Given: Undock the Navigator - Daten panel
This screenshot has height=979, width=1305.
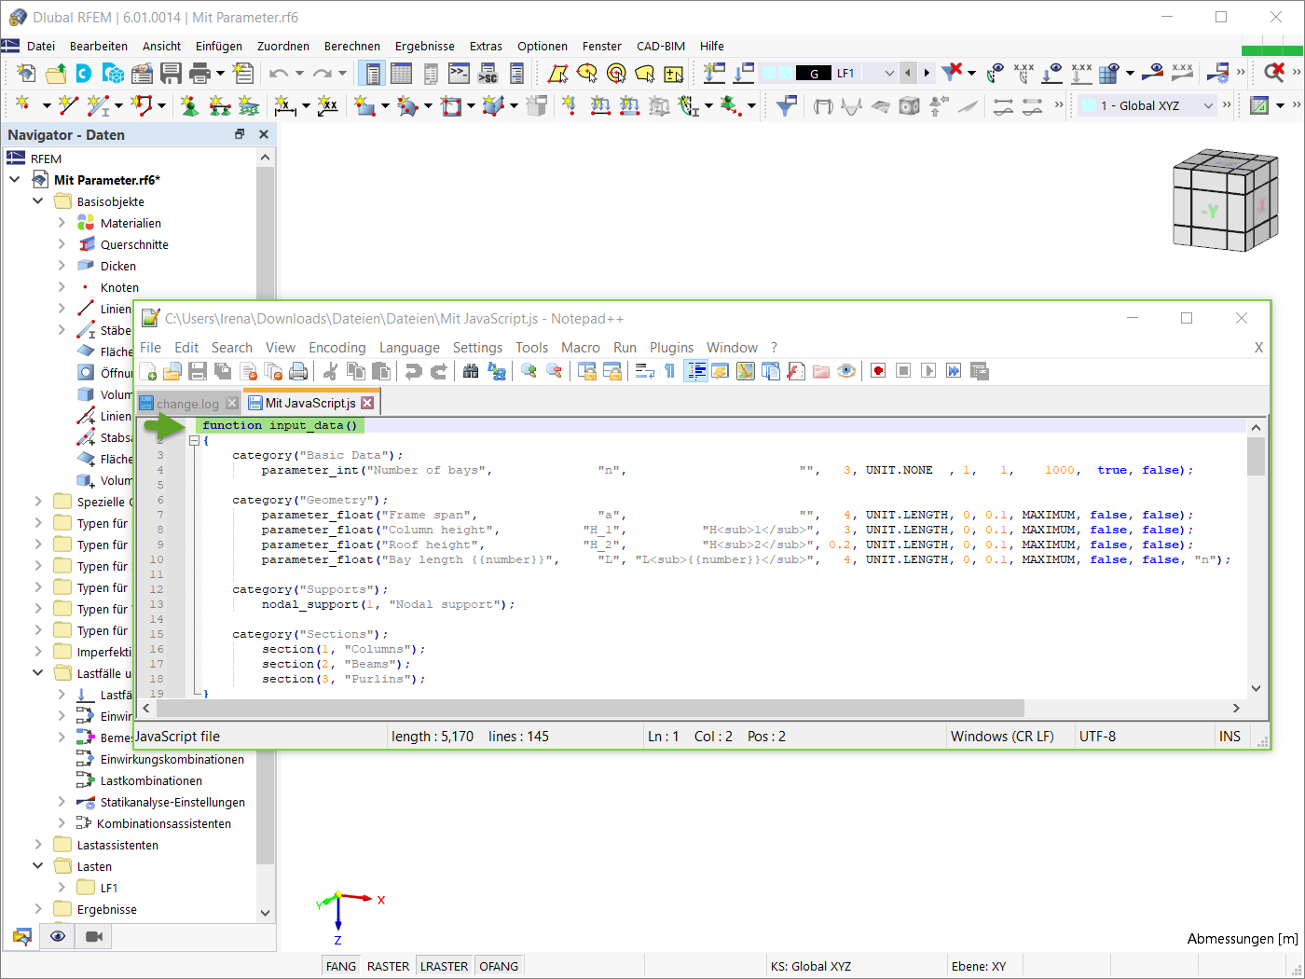Looking at the screenshot, I should (x=240, y=134).
